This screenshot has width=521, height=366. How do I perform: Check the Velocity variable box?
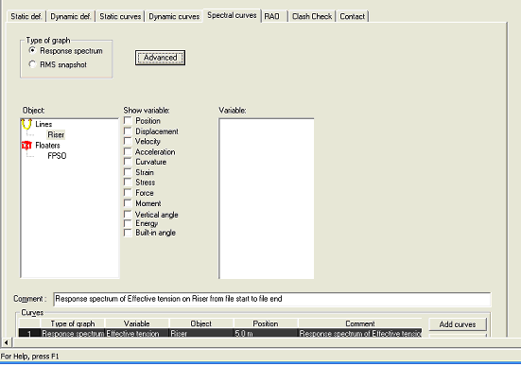tap(128, 141)
